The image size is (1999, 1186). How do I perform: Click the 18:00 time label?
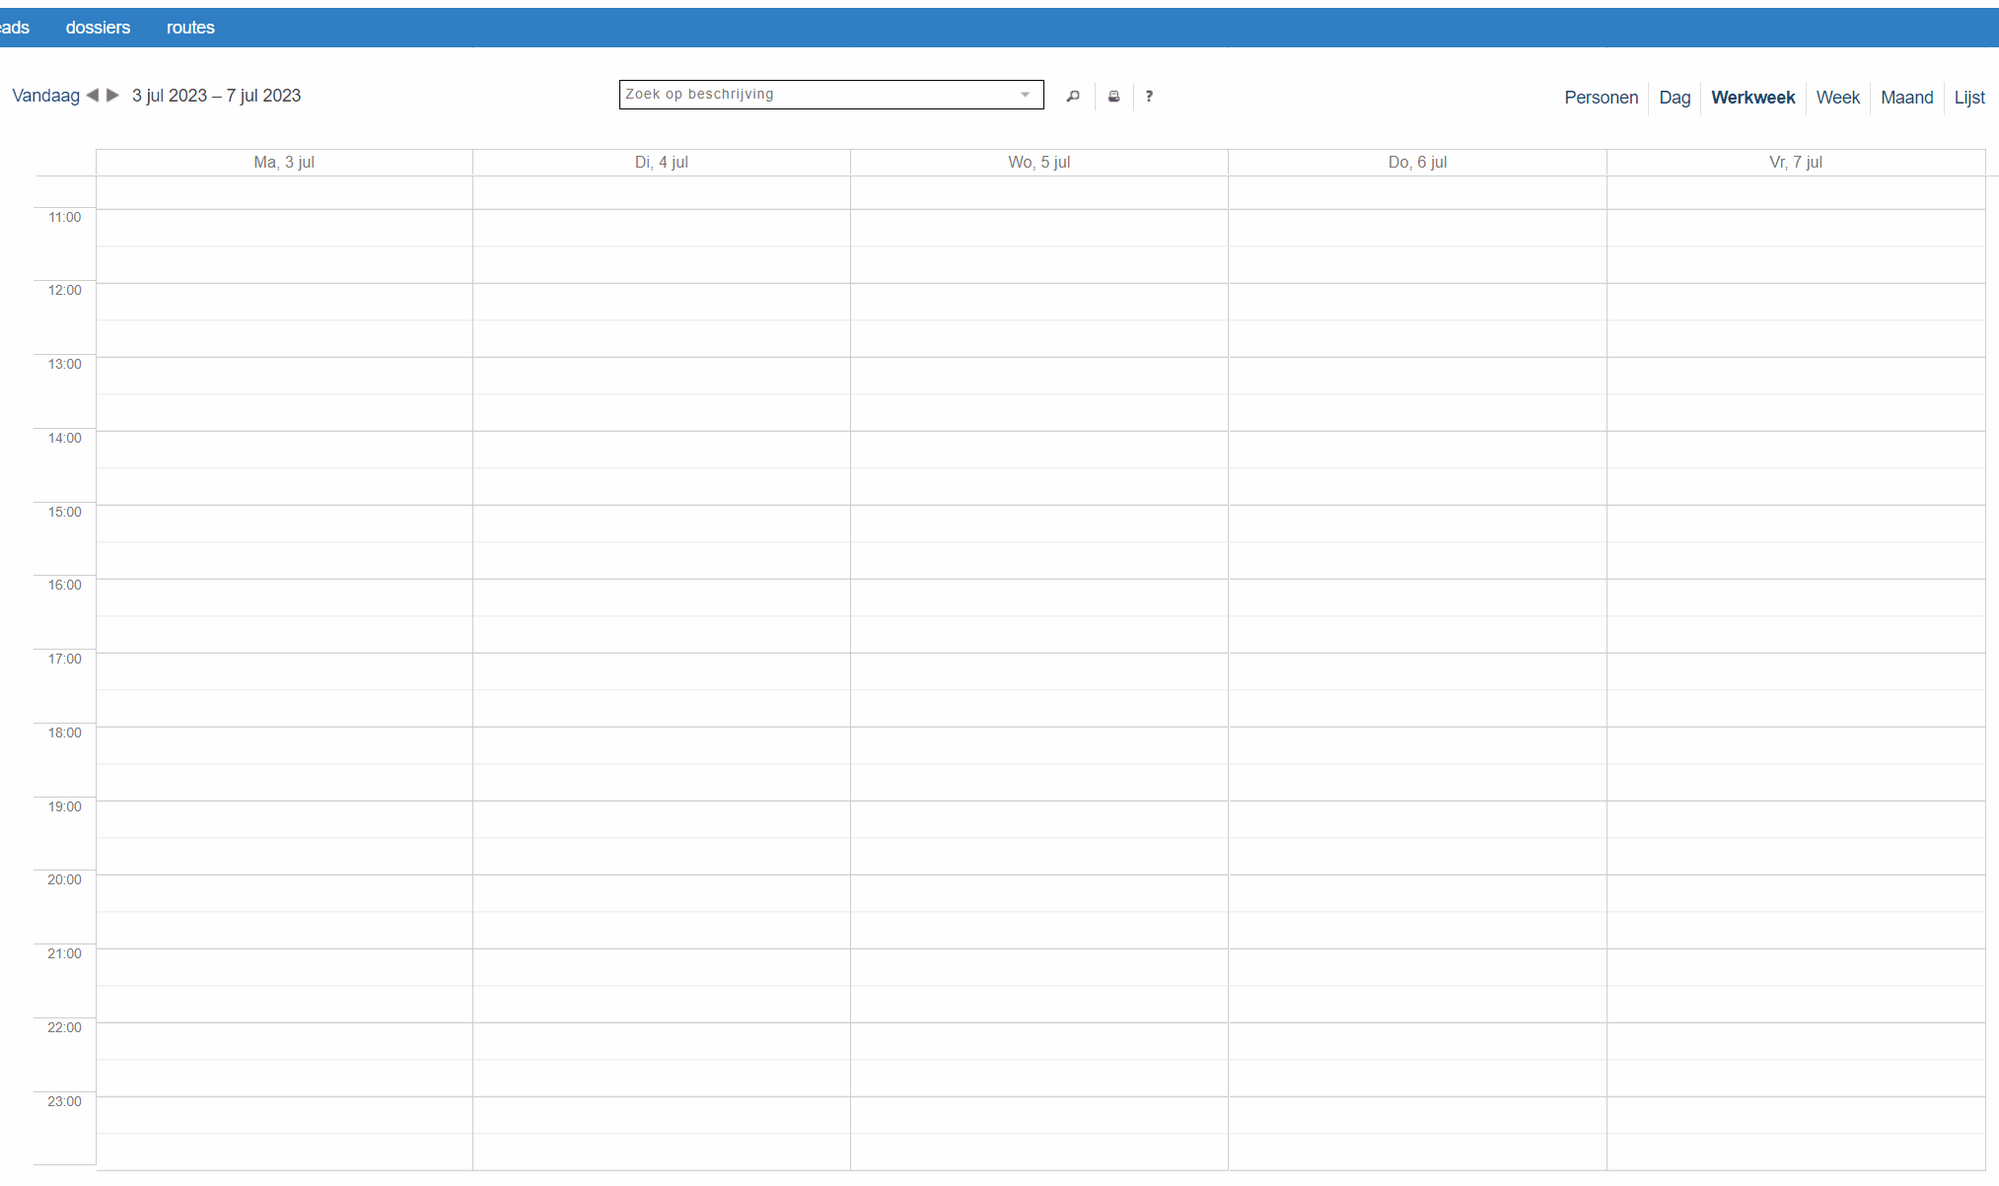65,733
